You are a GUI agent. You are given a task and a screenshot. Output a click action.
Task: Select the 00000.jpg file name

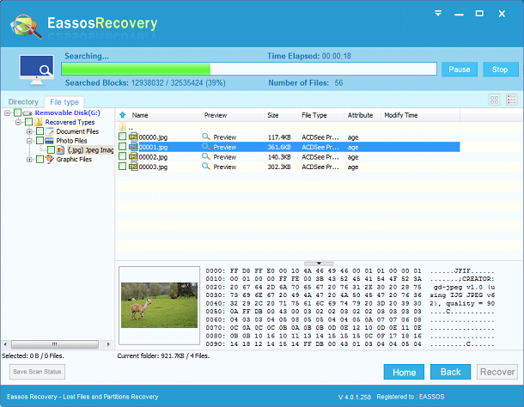coord(153,137)
